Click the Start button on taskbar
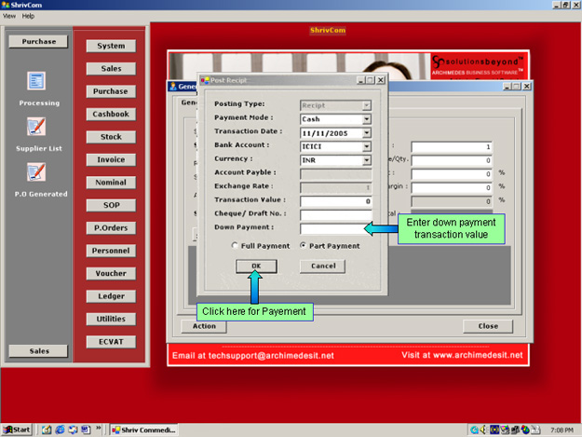This screenshot has height=437, width=582. click(x=17, y=430)
